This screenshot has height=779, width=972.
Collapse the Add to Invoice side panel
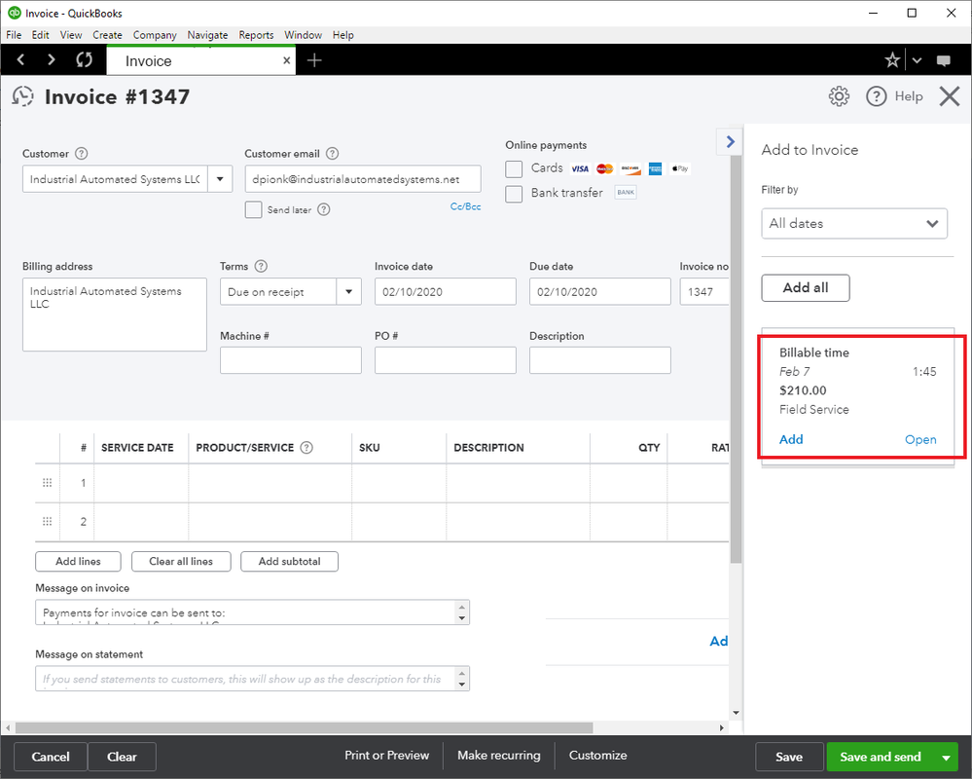731,141
